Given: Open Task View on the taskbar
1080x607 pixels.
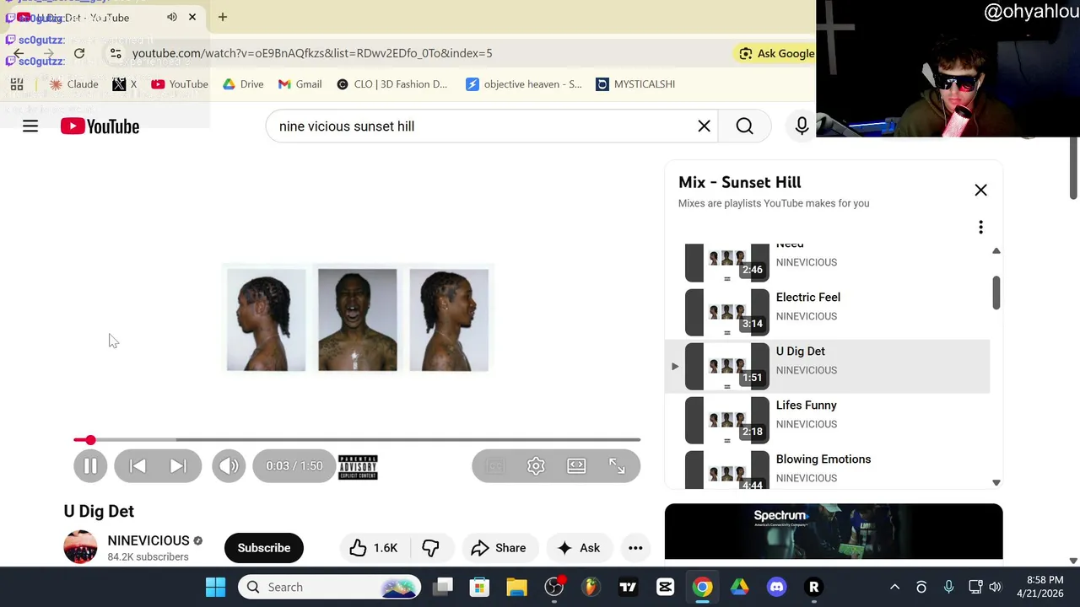Looking at the screenshot, I should coord(443,587).
